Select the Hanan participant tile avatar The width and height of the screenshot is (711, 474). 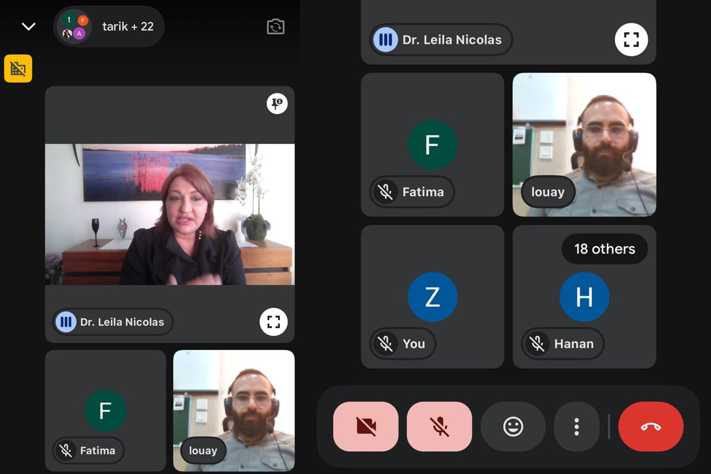[584, 297]
